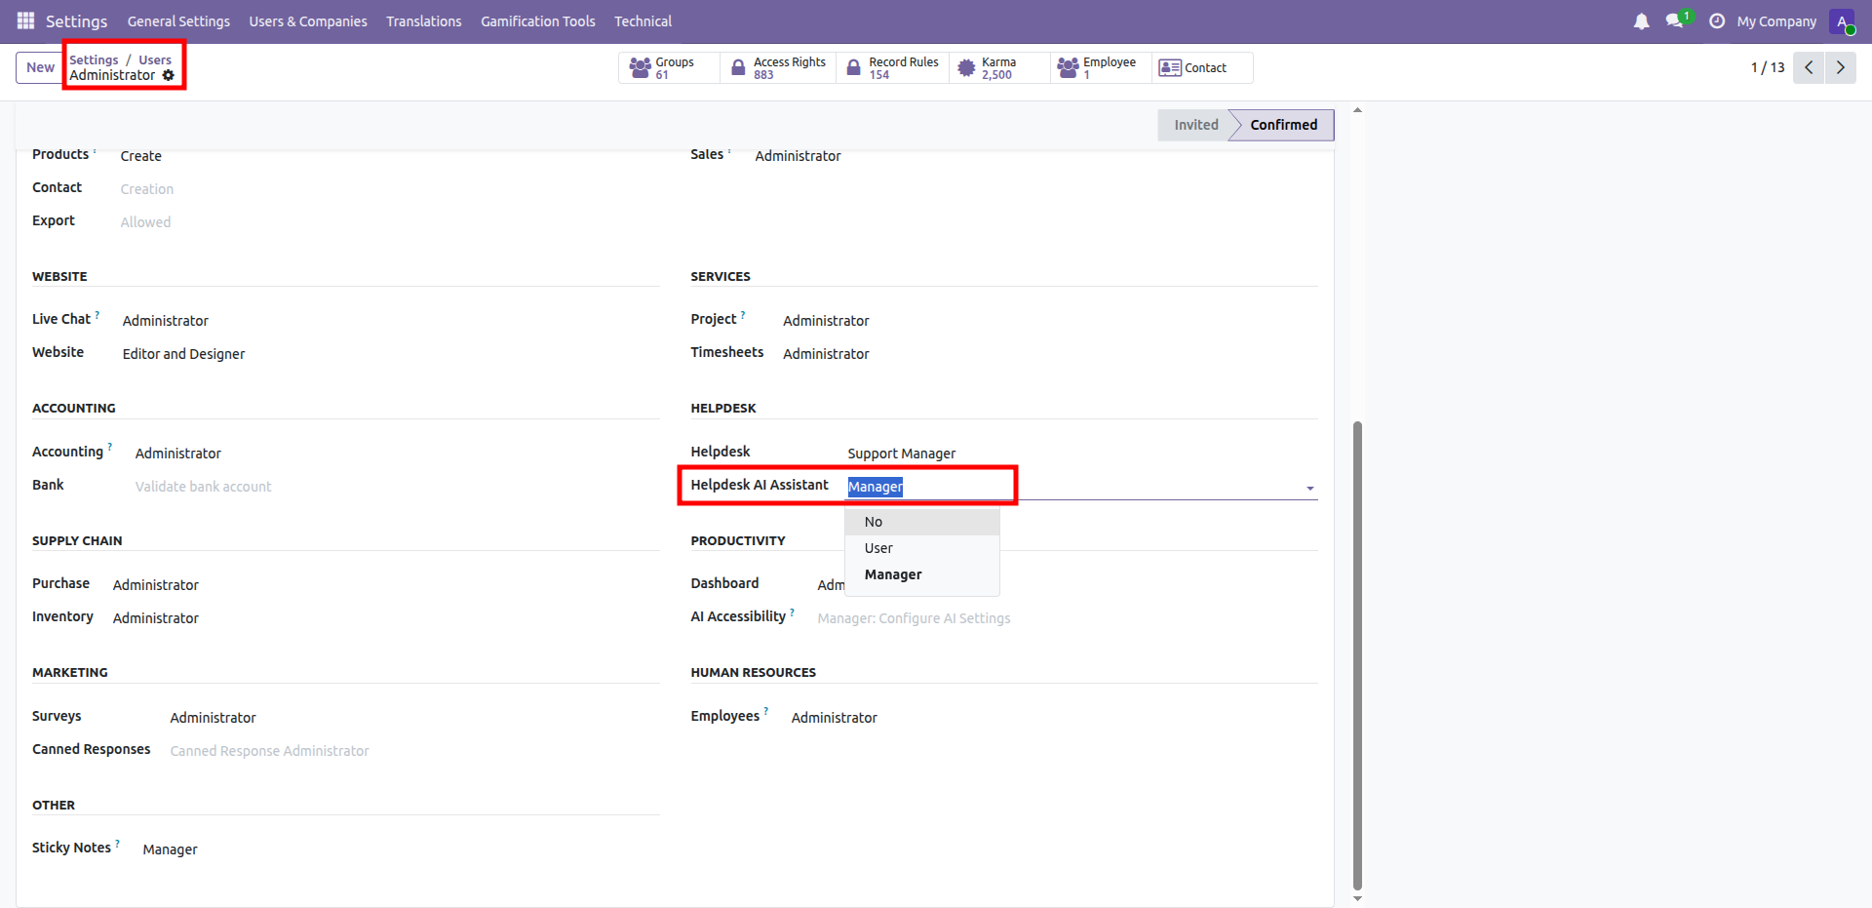Go to next record arrow

1841,67
